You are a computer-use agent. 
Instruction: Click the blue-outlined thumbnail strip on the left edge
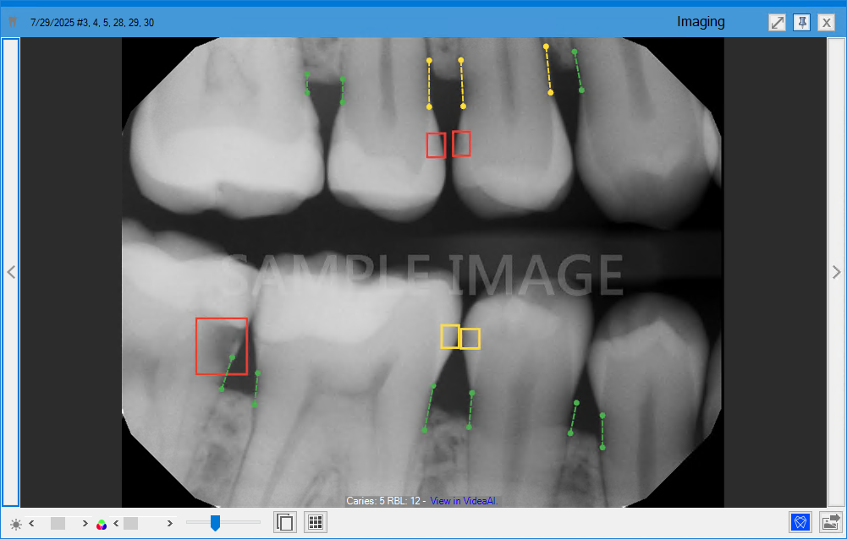pyautogui.click(x=11, y=272)
